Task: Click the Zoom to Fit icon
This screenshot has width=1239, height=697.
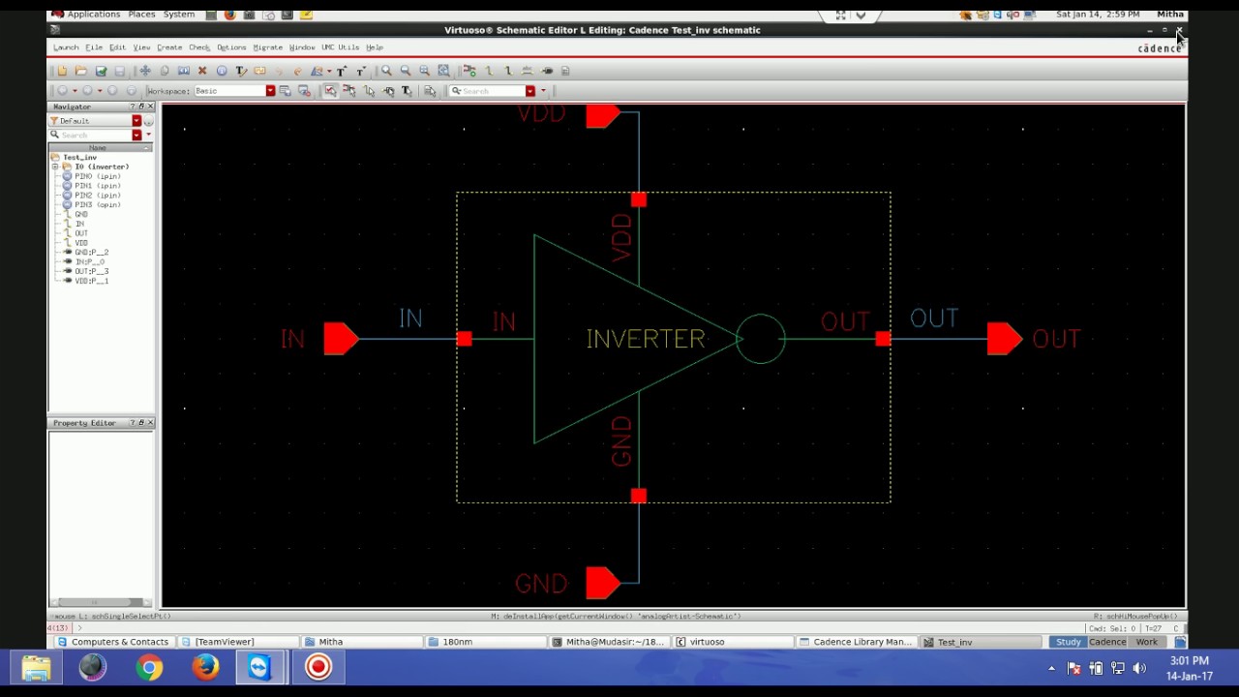Action: pos(425,71)
